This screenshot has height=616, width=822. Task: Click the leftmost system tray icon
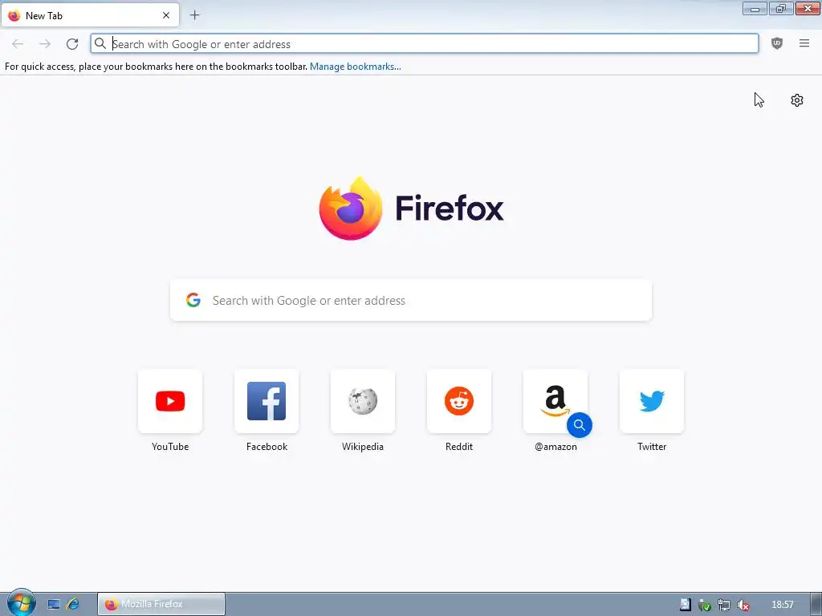[686, 605]
